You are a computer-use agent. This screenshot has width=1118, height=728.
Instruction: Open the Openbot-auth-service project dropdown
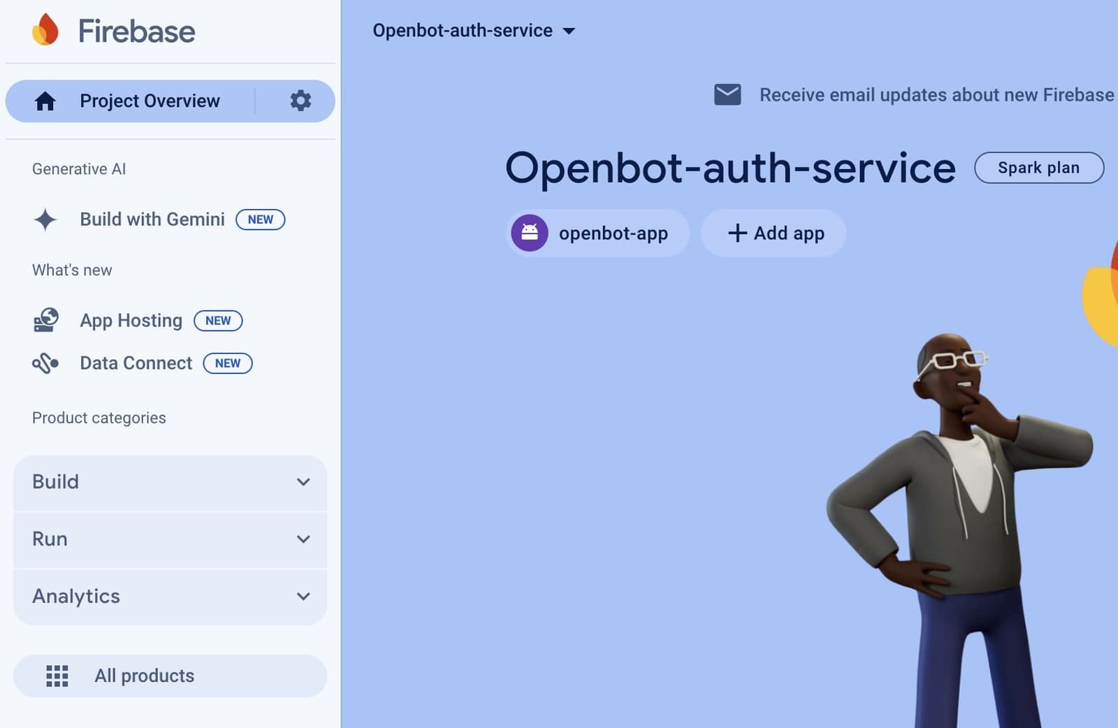click(x=474, y=31)
